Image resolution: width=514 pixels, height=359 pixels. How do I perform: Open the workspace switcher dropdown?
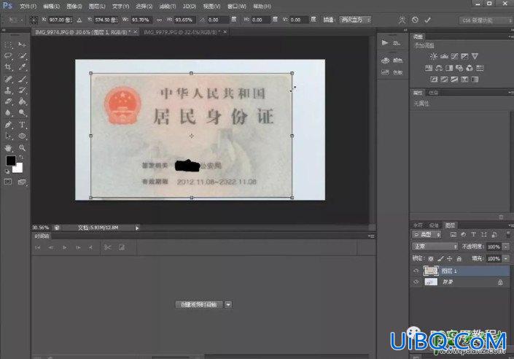[486, 20]
